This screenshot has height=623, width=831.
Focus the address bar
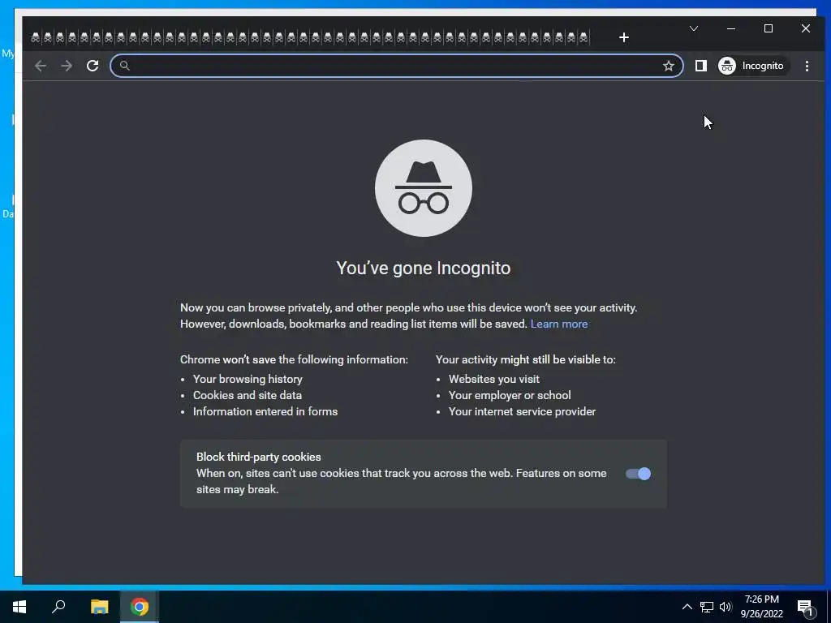point(396,66)
